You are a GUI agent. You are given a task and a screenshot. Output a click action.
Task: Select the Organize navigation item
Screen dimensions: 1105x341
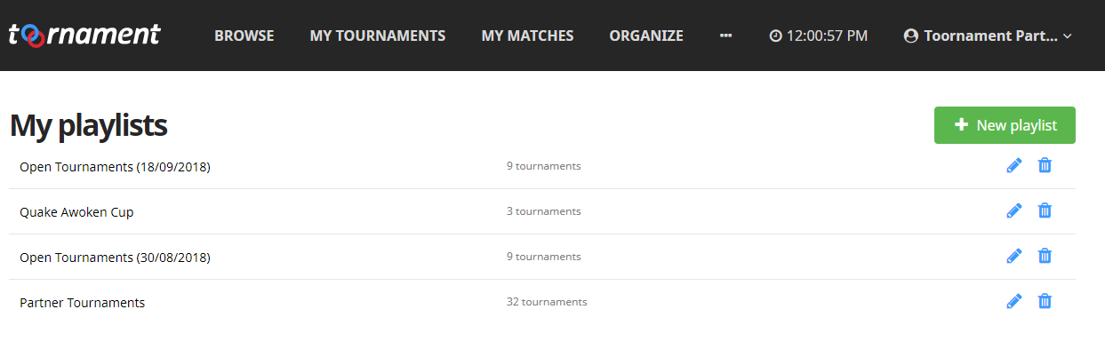tap(646, 36)
